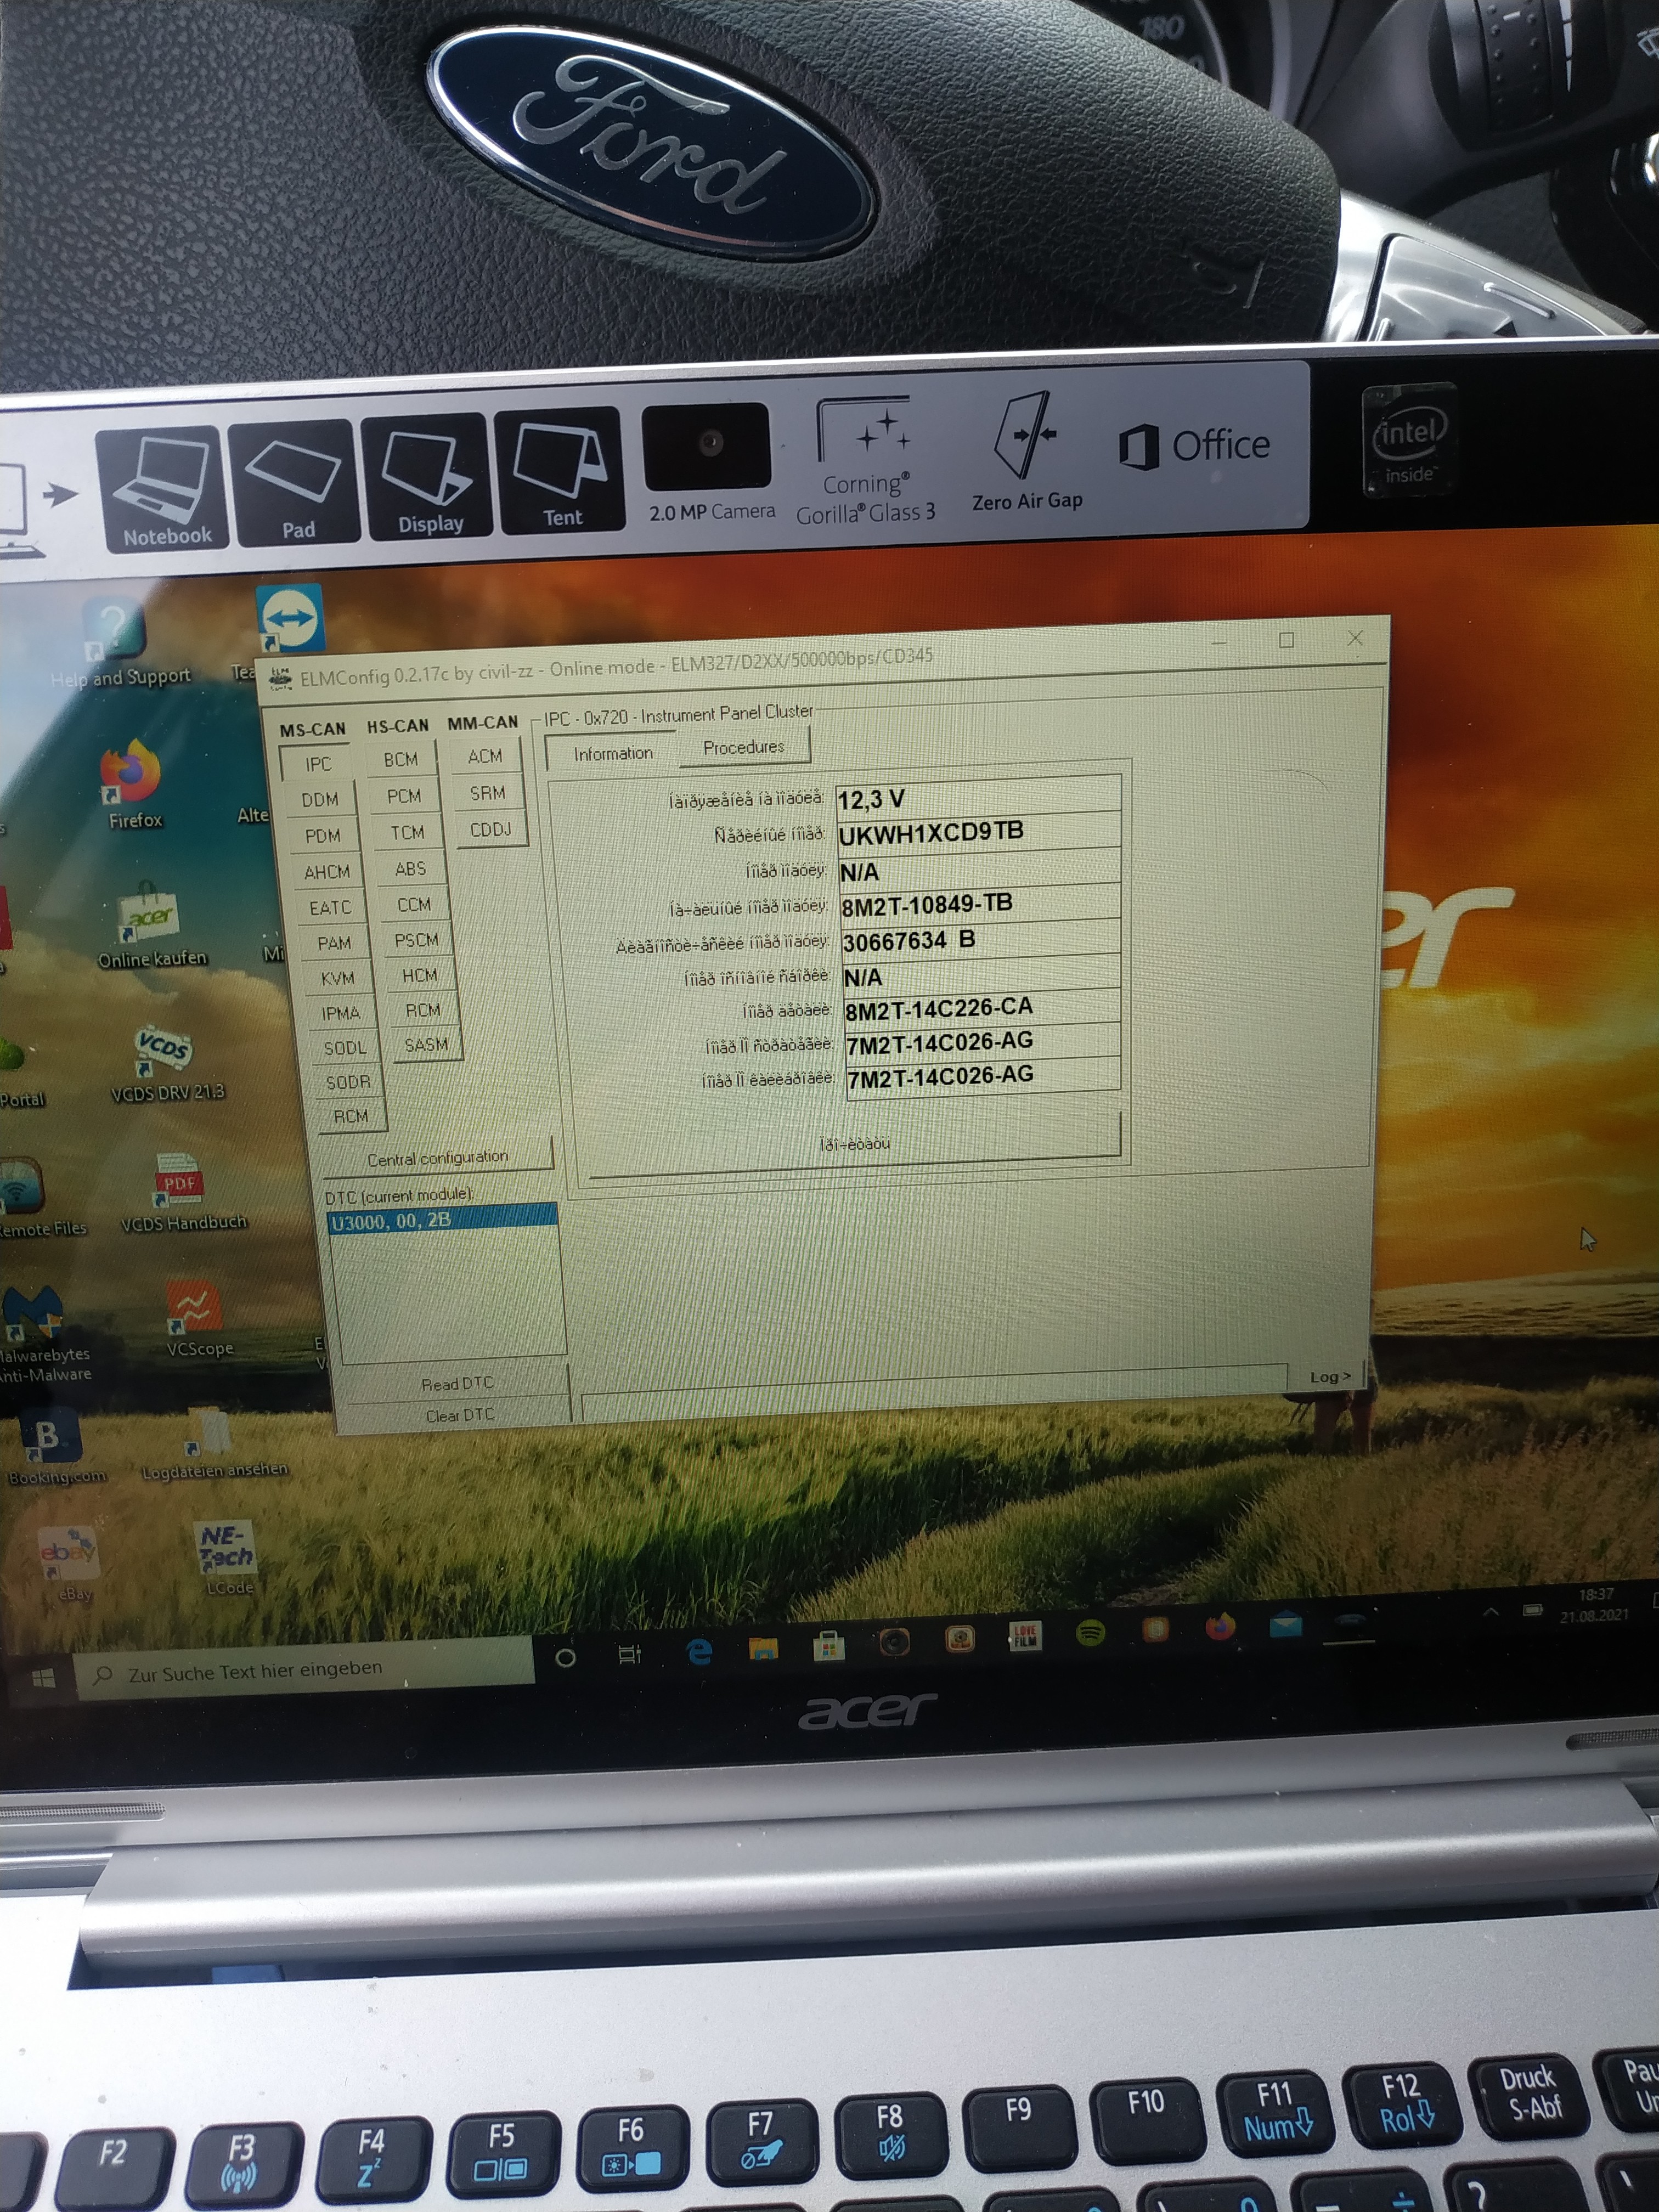1659x2212 pixels.
Task: Switch to the Information tab
Action: (x=613, y=754)
